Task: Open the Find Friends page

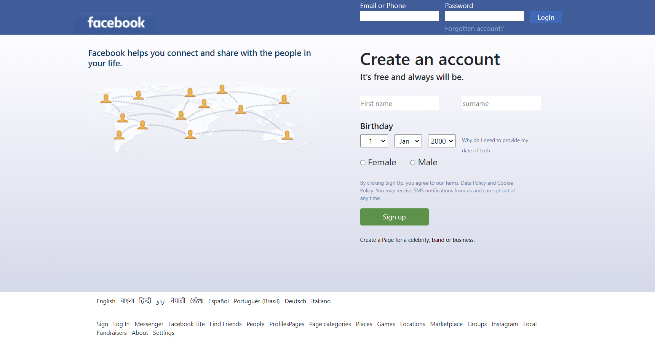Action: point(225,324)
